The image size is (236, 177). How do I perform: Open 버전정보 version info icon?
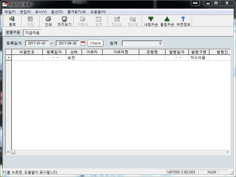click(x=183, y=21)
